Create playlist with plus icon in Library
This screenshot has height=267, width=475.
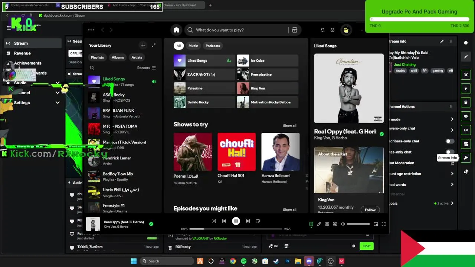coord(143,45)
